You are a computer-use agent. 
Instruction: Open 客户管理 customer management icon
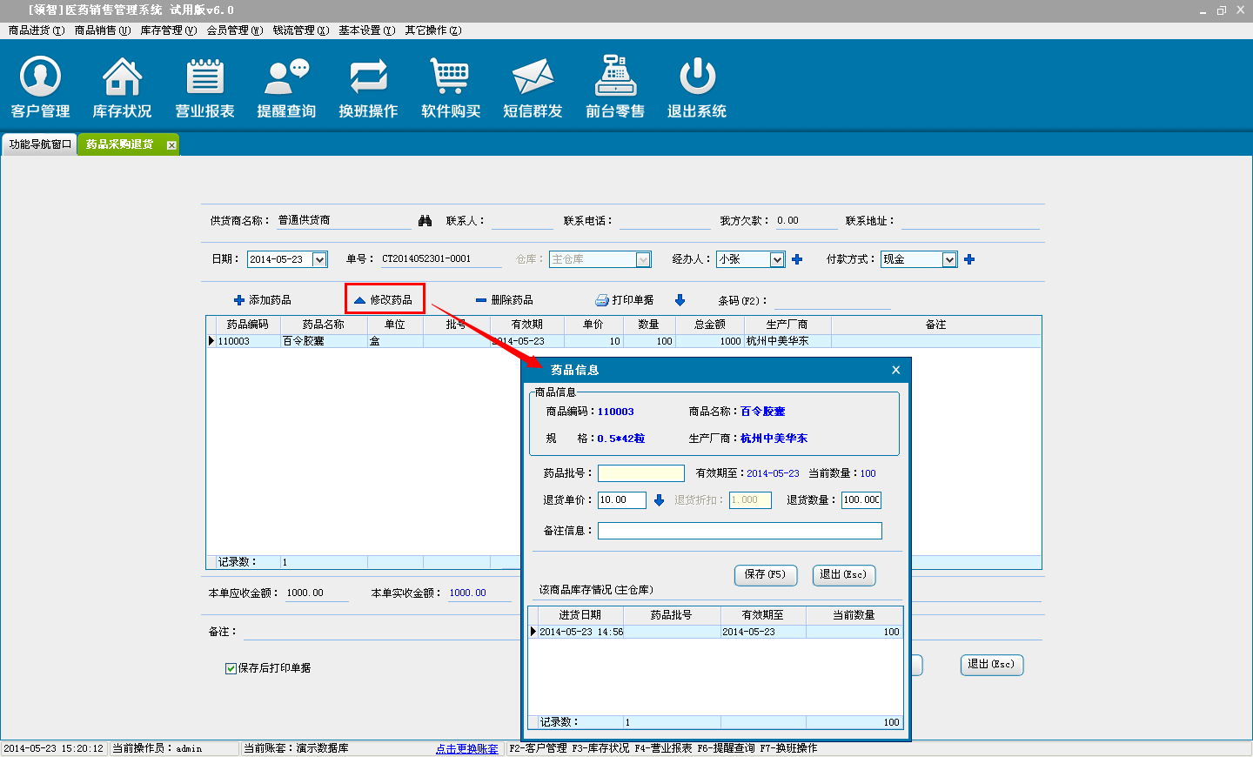coord(40,87)
